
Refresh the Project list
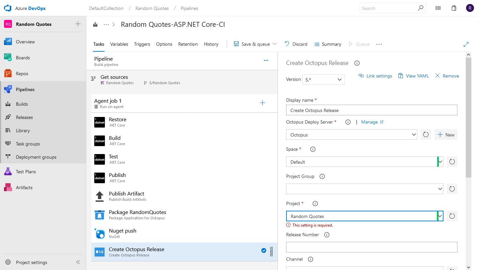coord(452,216)
